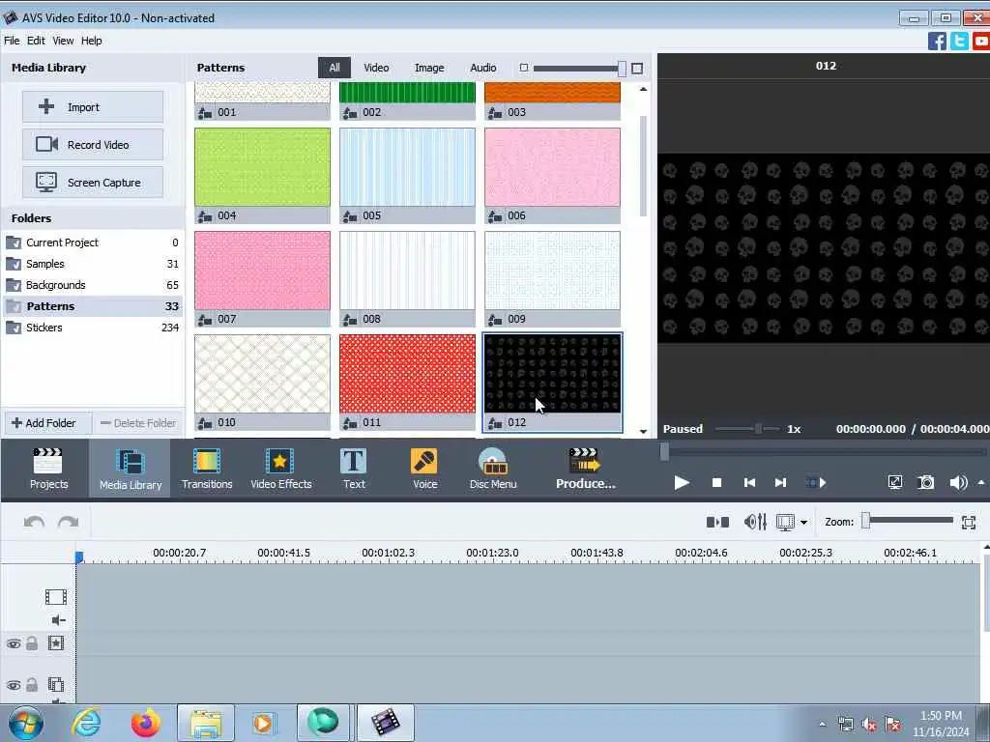Toggle video effects track visibility eye
This screenshot has width=990, height=742.
coord(14,643)
